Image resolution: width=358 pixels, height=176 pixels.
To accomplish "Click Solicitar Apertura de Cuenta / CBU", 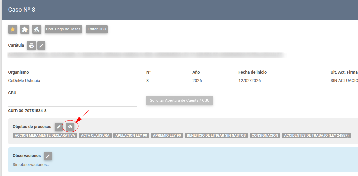I will tap(179, 100).
